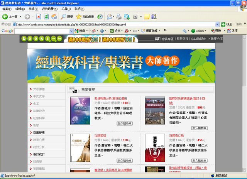The image size is (247, 179).
Task: Click the books.com.tw logo
Action: (41, 39)
